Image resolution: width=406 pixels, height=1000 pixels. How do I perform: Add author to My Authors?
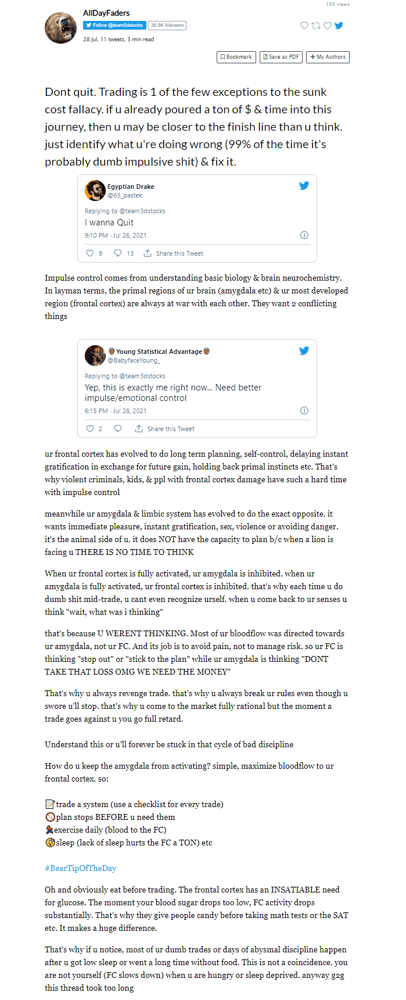click(x=328, y=57)
